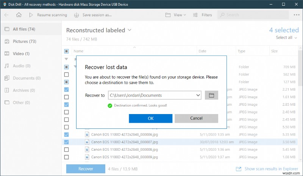
Task: Uncheck the Canon EOS 1100D 000007.jpg file
Action: (67, 142)
